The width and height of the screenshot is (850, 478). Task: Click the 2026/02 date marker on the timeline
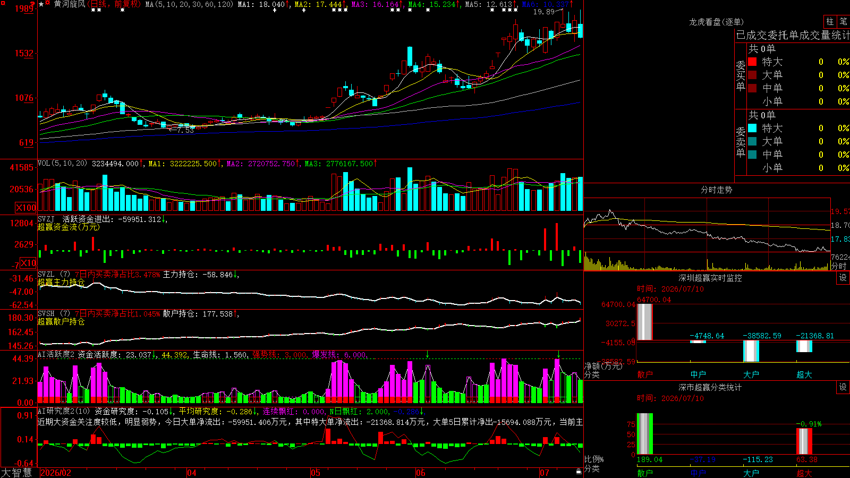click(56, 473)
